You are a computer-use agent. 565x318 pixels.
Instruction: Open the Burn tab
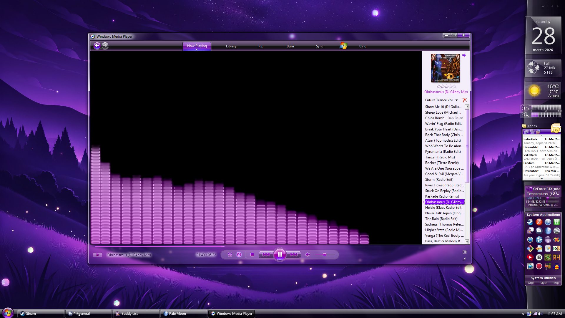(x=290, y=46)
